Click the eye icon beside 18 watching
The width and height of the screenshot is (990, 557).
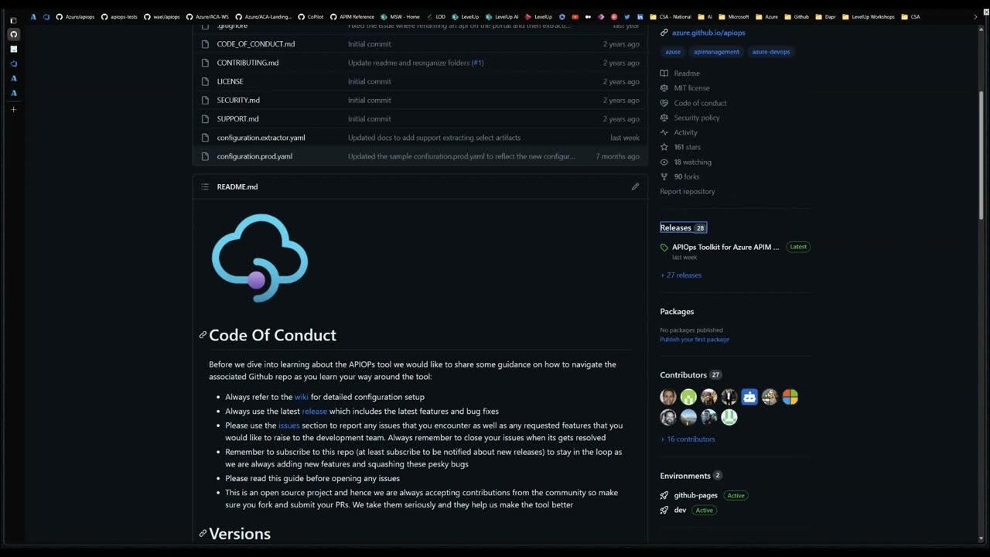[x=664, y=162]
